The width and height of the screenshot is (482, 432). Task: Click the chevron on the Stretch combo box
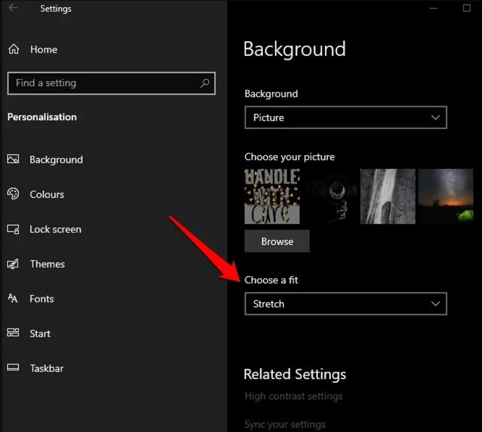click(435, 304)
